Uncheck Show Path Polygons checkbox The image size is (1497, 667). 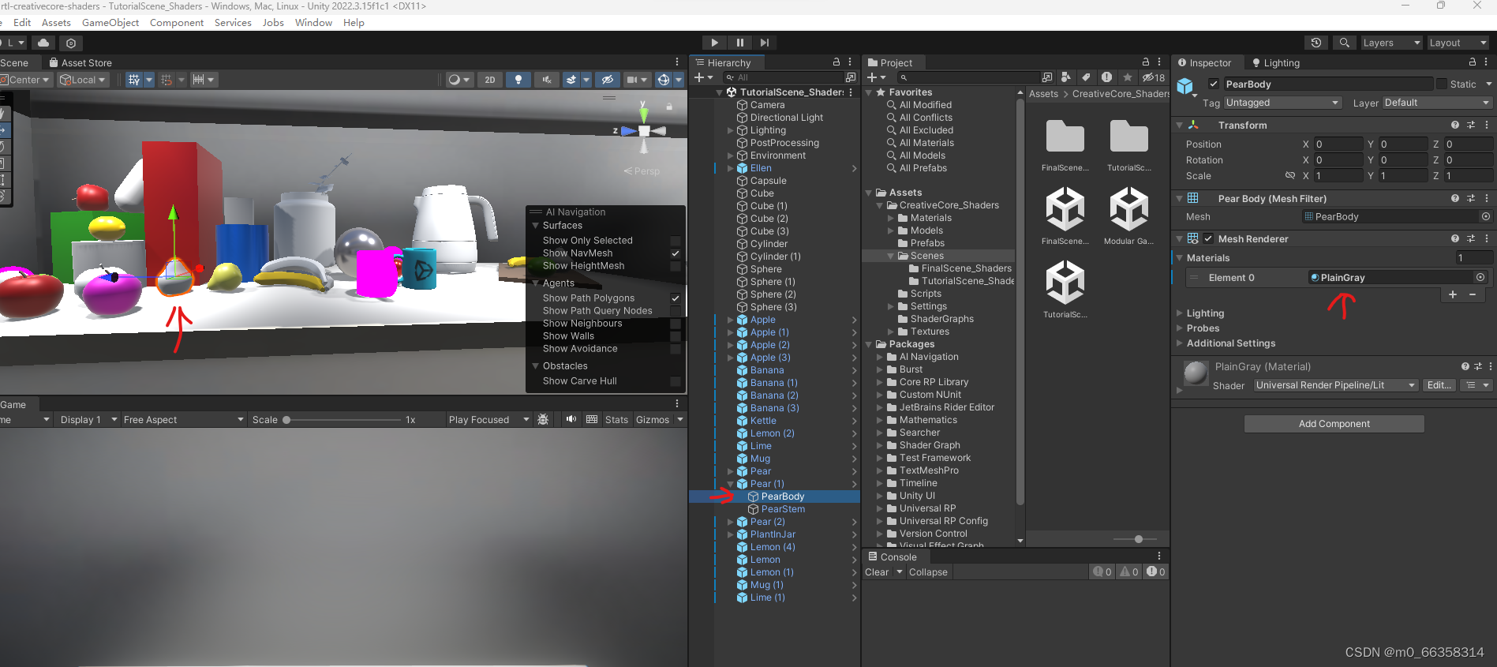[676, 298]
